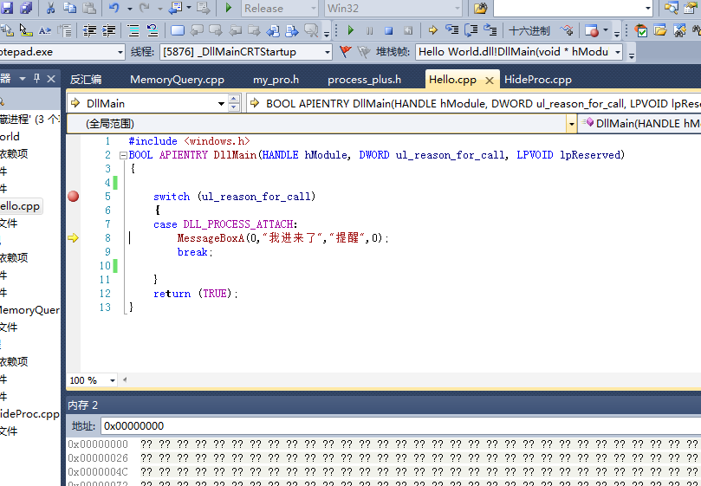The image size is (701, 486).
Task: Toggle bookmark on current line icon
Action: click(178, 30)
